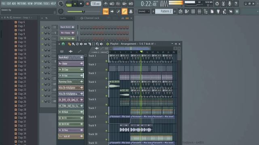This screenshot has height=145, width=259.
Task: Select the Playlist mute tool
Action: click(81, 44)
